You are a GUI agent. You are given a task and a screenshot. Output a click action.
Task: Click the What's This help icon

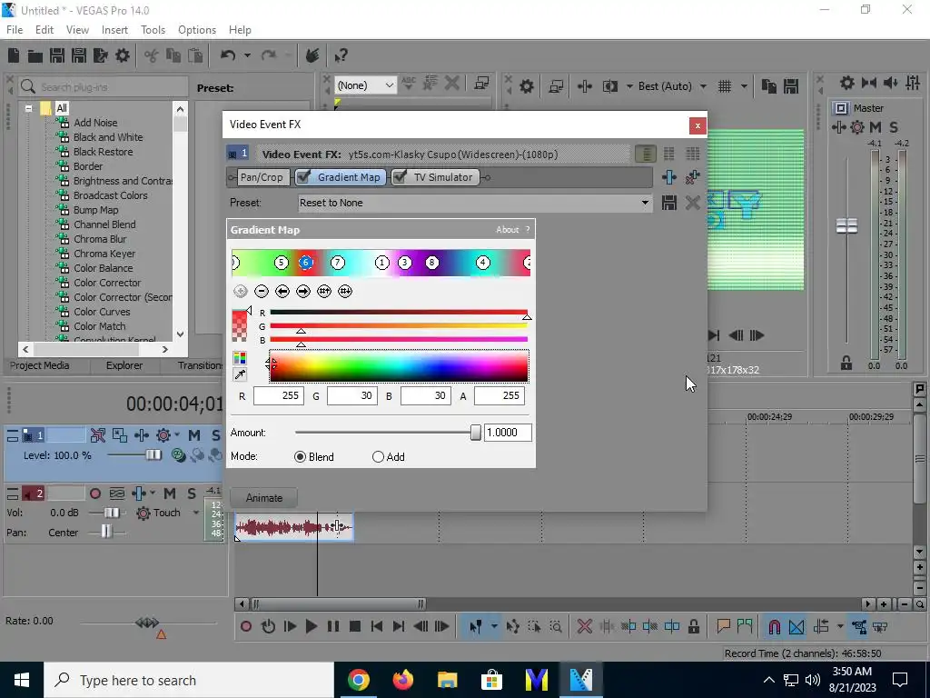click(341, 55)
